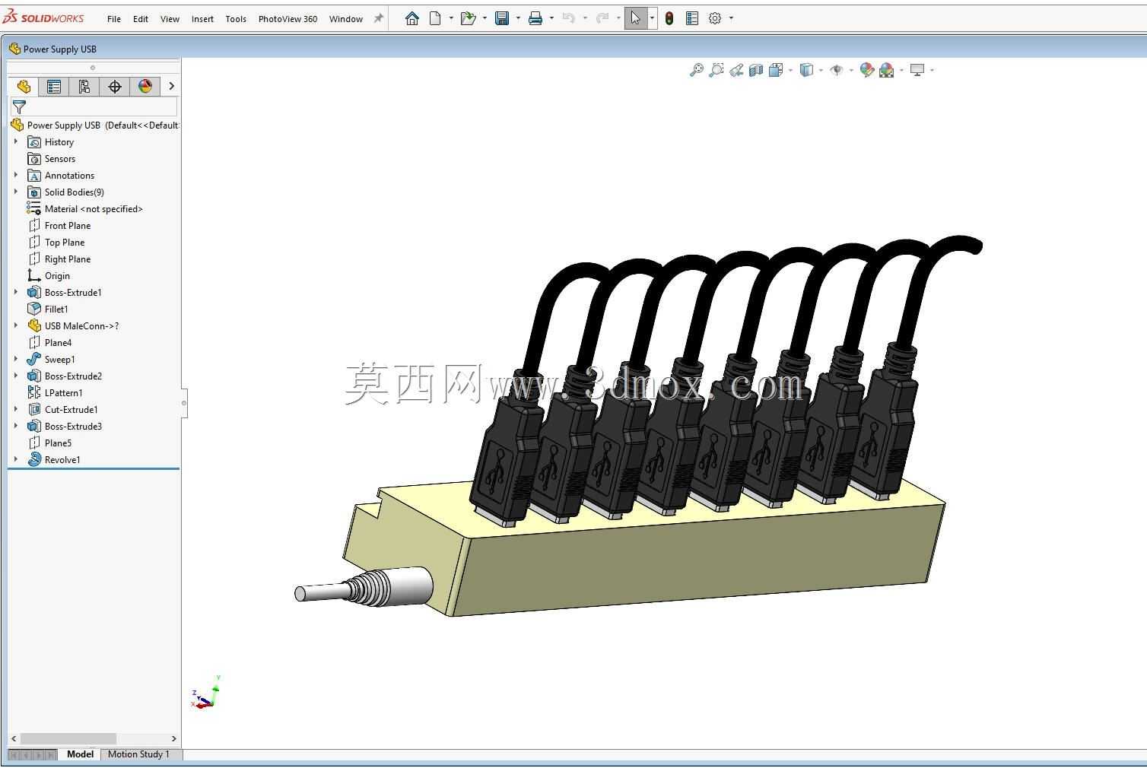Expand Boss-Extrude1 feature
1147x768 pixels.
click(x=16, y=292)
